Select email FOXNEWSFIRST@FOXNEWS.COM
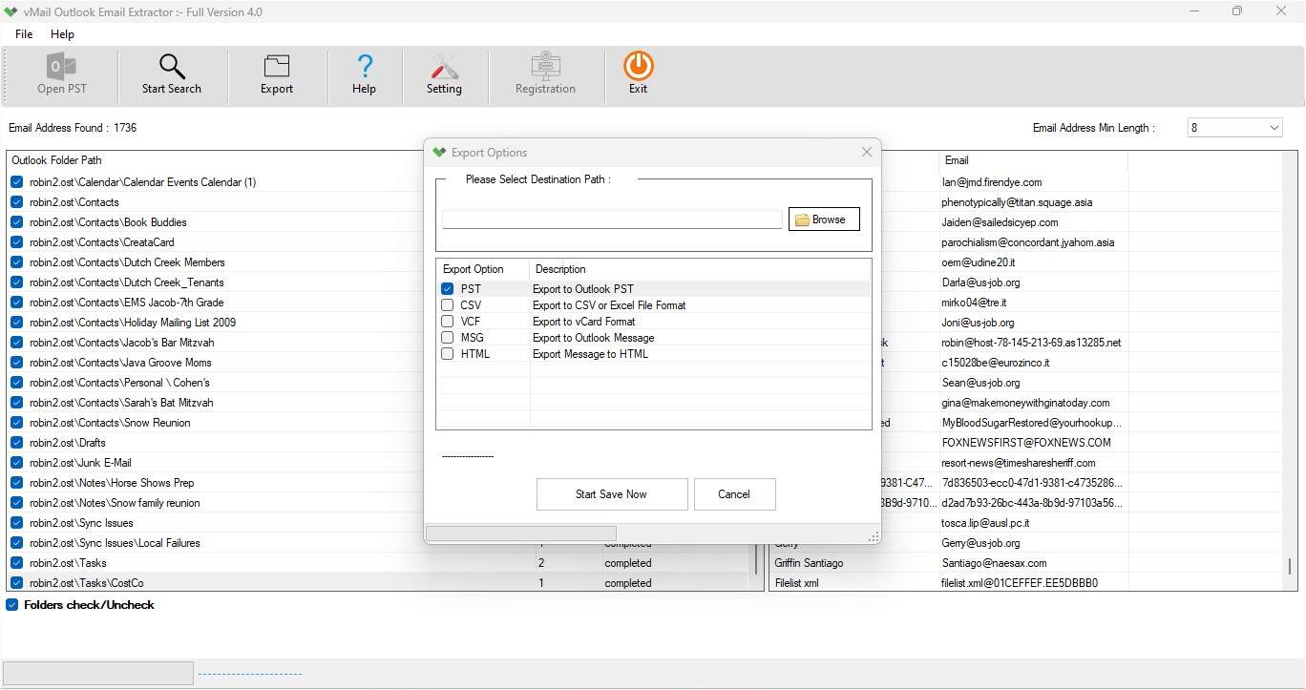 pos(1026,443)
